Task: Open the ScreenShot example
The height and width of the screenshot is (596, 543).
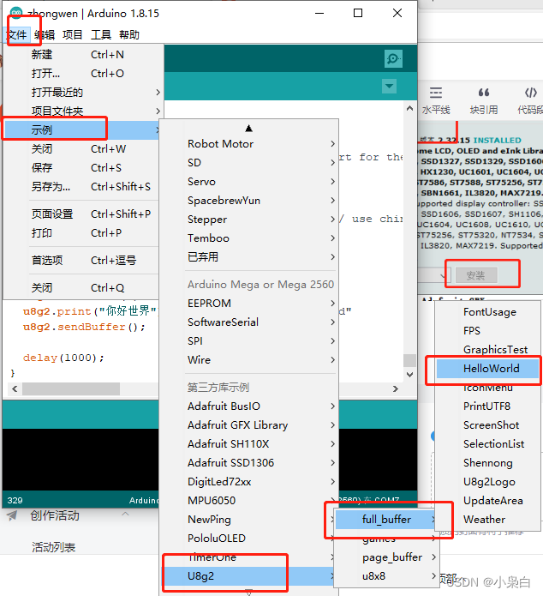Action: pos(487,425)
